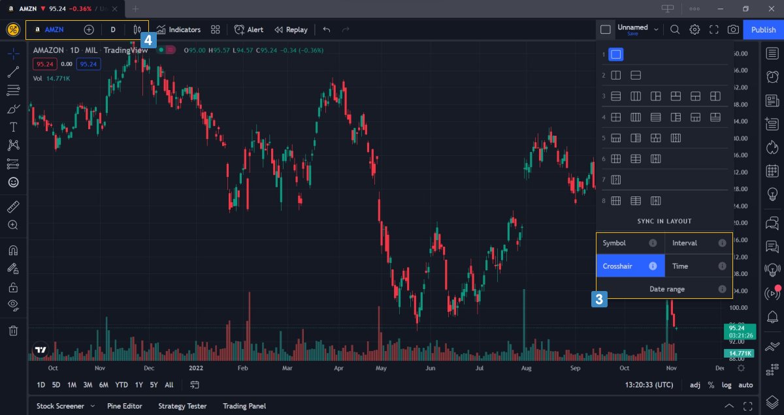The height and width of the screenshot is (415, 784).
Task: Choose the brush drawing tool
Action: click(x=13, y=108)
